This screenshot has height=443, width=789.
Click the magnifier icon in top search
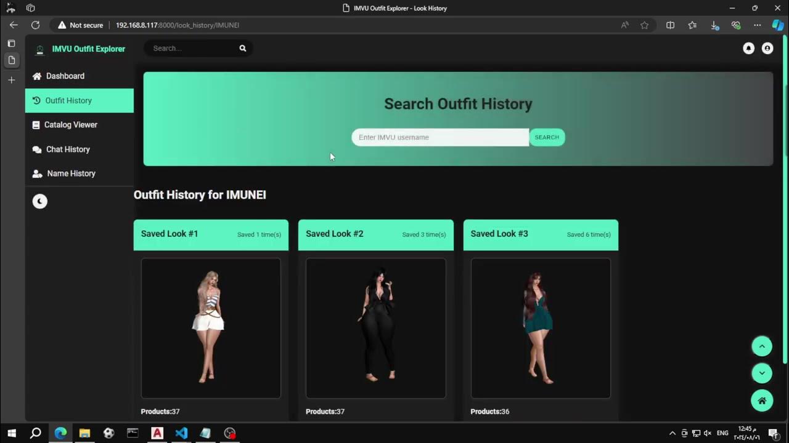click(x=243, y=48)
